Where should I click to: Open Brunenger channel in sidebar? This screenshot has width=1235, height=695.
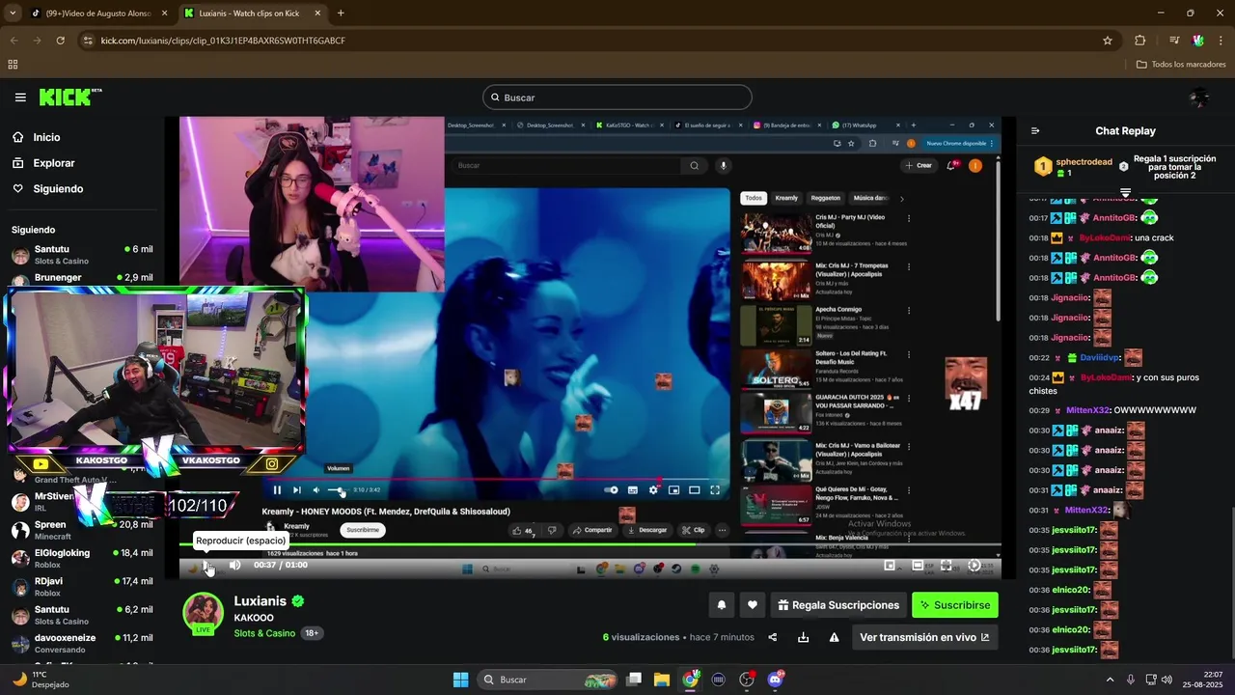point(81,278)
